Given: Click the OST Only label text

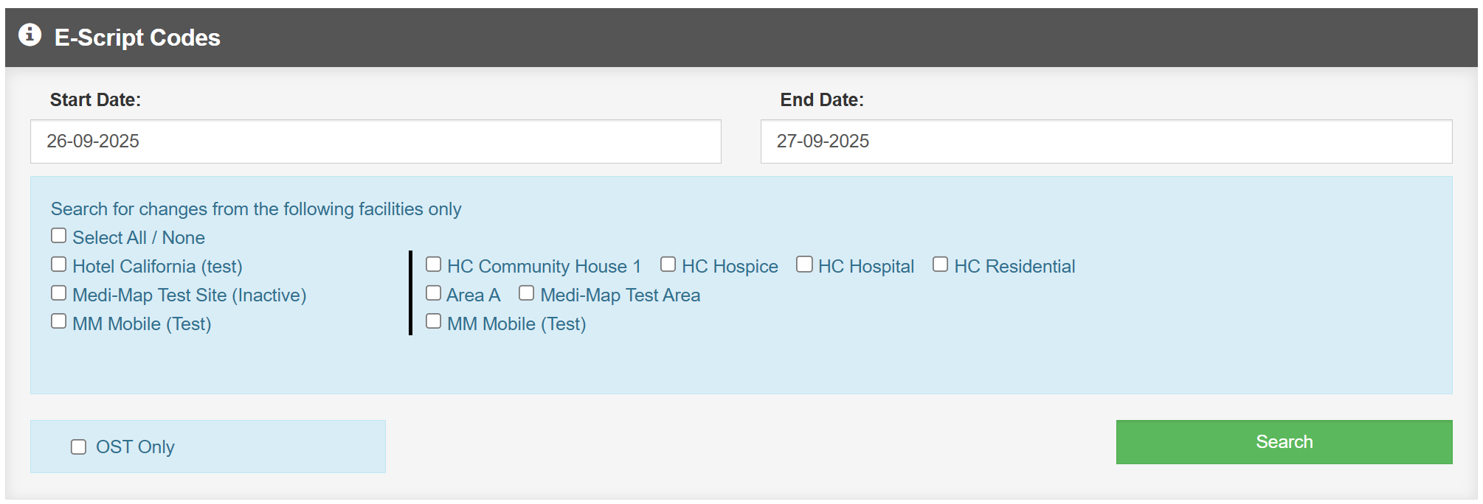Looking at the screenshot, I should pos(136,446).
